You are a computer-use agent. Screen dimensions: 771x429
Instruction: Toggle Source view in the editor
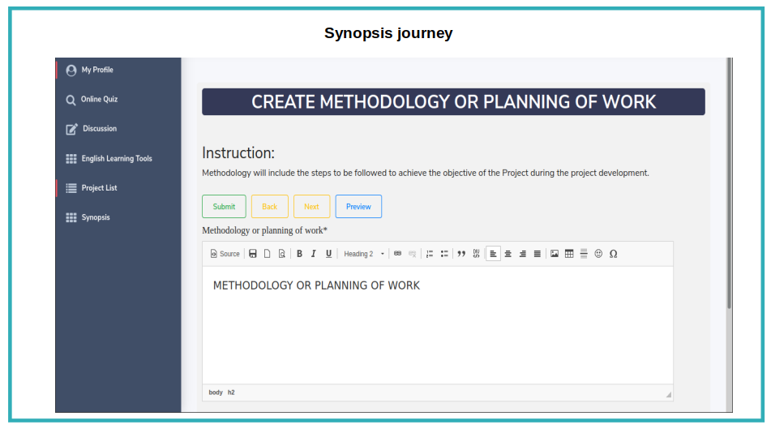[x=225, y=254]
